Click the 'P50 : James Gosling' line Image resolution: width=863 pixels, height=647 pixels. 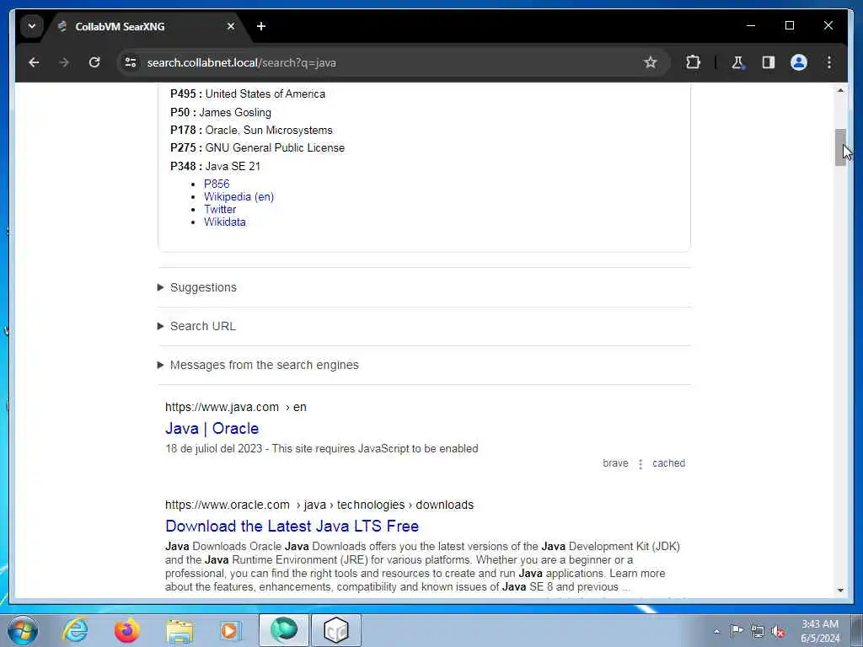click(x=221, y=112)
